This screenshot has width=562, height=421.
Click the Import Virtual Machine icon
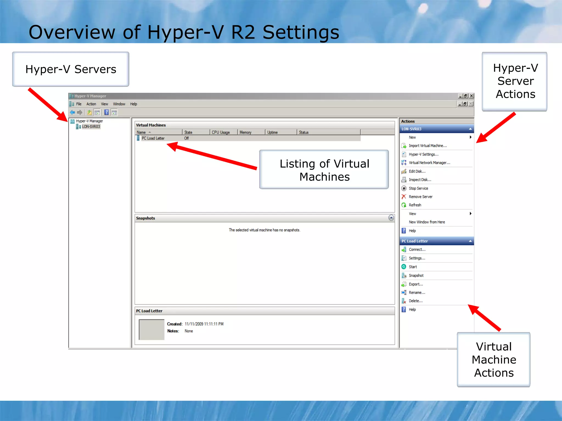pyautogui.click(x=404, y=146)
